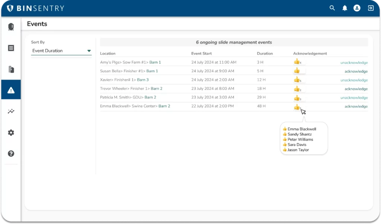Open Barn 2 link for Patricia M. Smith

coord(150,98)
